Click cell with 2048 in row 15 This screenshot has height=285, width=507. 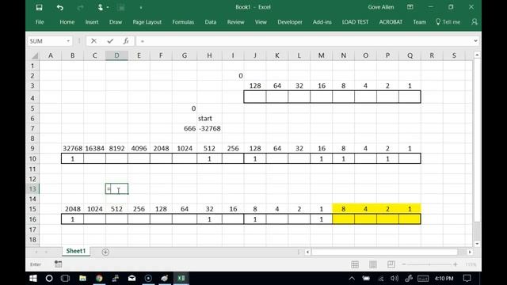coord(72,209)
